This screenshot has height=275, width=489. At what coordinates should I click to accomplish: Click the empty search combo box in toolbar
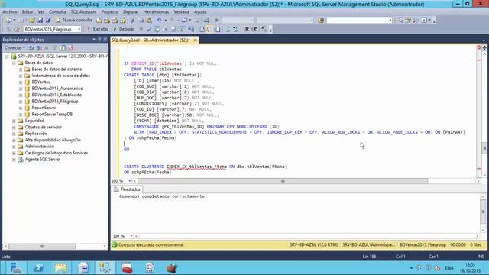pos(359,21)
